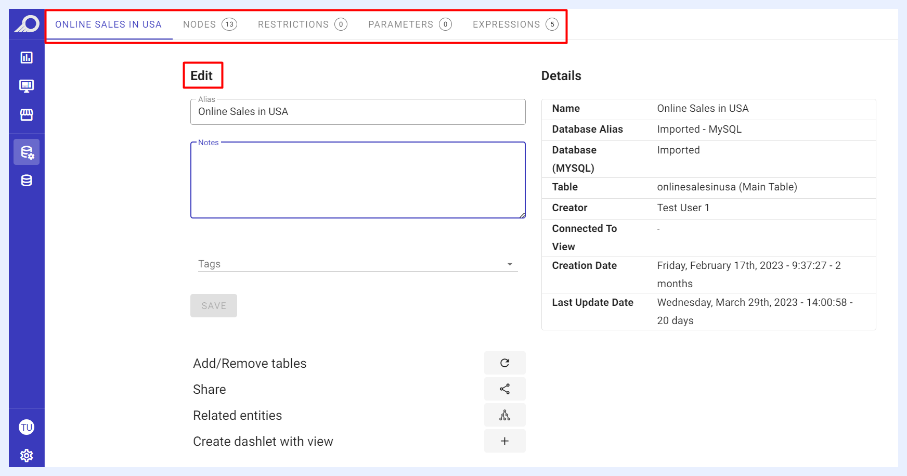The height and width of the screenshot is (476, 907).
Task: Click the Test User 1 creator value
Action: coord(683,208)
